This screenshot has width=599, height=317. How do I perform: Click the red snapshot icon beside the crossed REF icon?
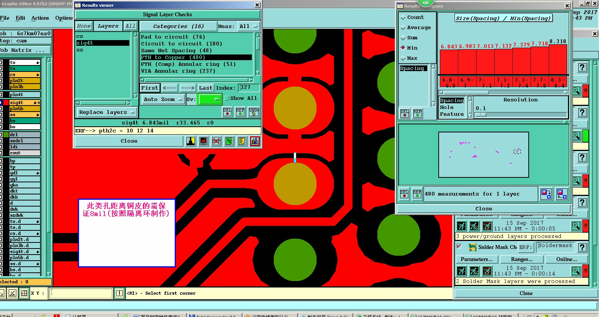[x=203, y=141]
